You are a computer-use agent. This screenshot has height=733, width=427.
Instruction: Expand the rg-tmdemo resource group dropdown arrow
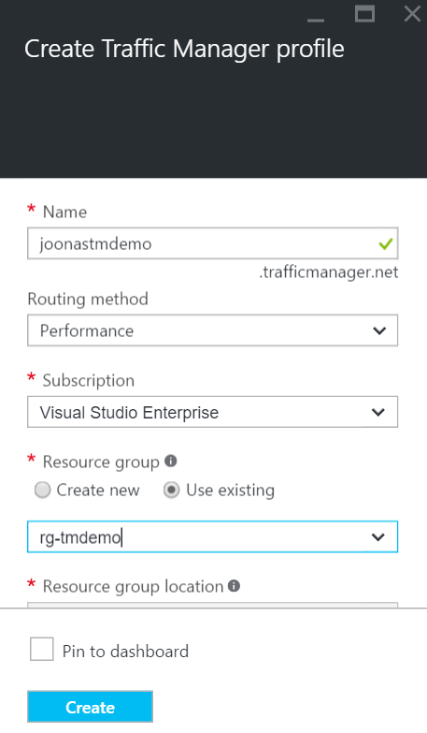click(378, 537)
